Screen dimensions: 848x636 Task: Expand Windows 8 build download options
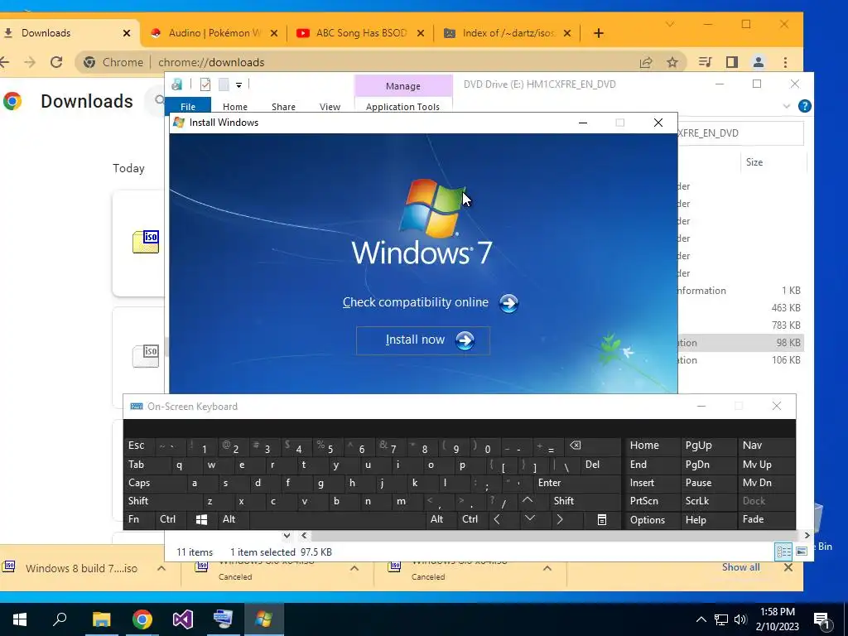coord(161,568)
